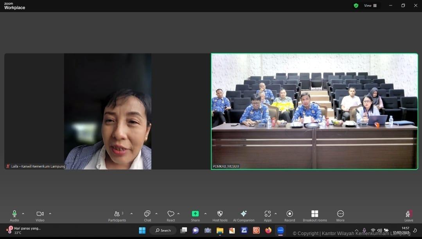Open Breakout rooms
422x239 pixels.
pos(314,214)
